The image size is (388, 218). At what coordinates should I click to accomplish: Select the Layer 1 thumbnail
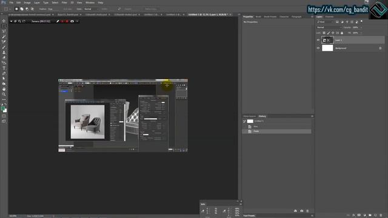(327, 40)
